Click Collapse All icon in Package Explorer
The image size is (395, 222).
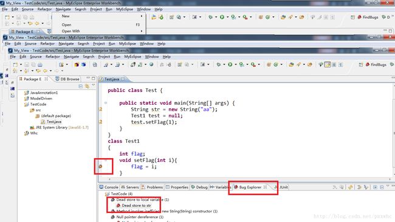click(x=81, y=86)
